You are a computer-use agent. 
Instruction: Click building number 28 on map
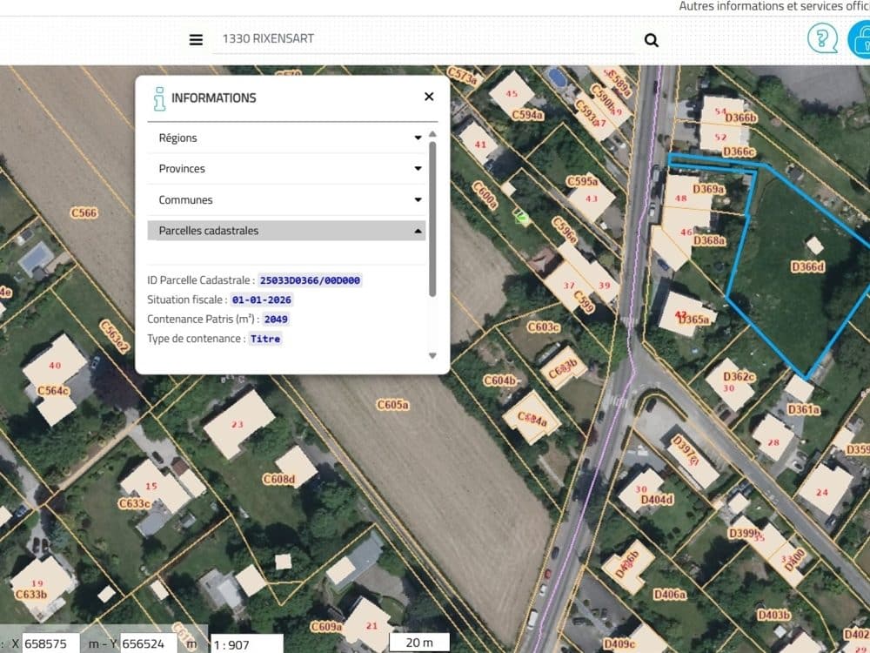tap(773, 442)
